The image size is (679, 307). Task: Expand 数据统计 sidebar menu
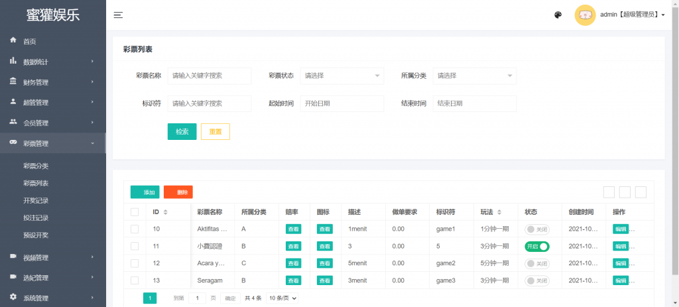pos(53,62)
